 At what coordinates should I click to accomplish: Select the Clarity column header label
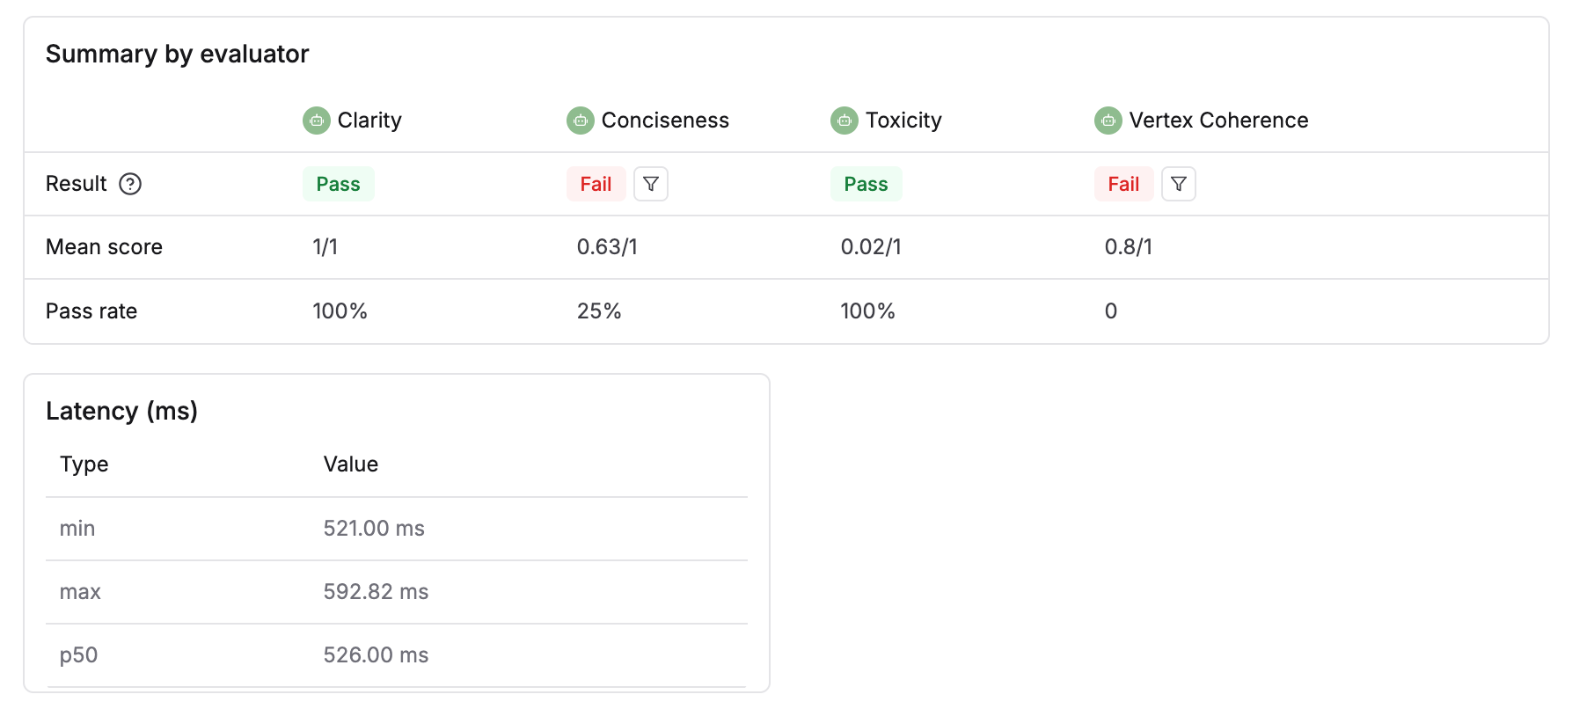(x=369, y=121)
